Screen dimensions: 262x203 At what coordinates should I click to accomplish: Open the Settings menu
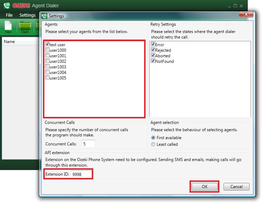[x=27, y=15]
